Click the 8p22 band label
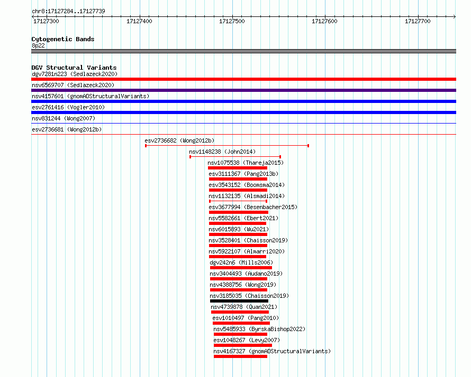 (x=38, y=45)
